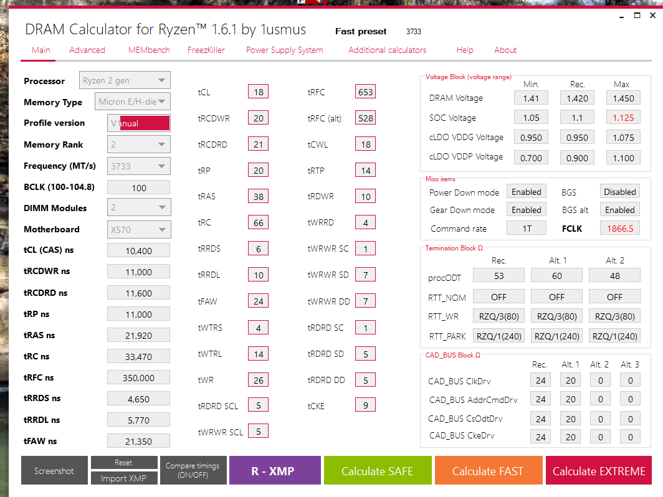Expand the Memory Type dropdown
Image resolution: width=663 pixels, height=497 pixels.
coord(132,102)
